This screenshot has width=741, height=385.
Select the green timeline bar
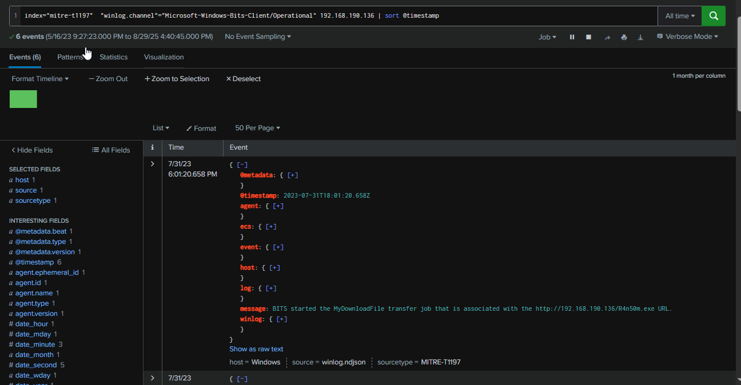tap(23, 99)
